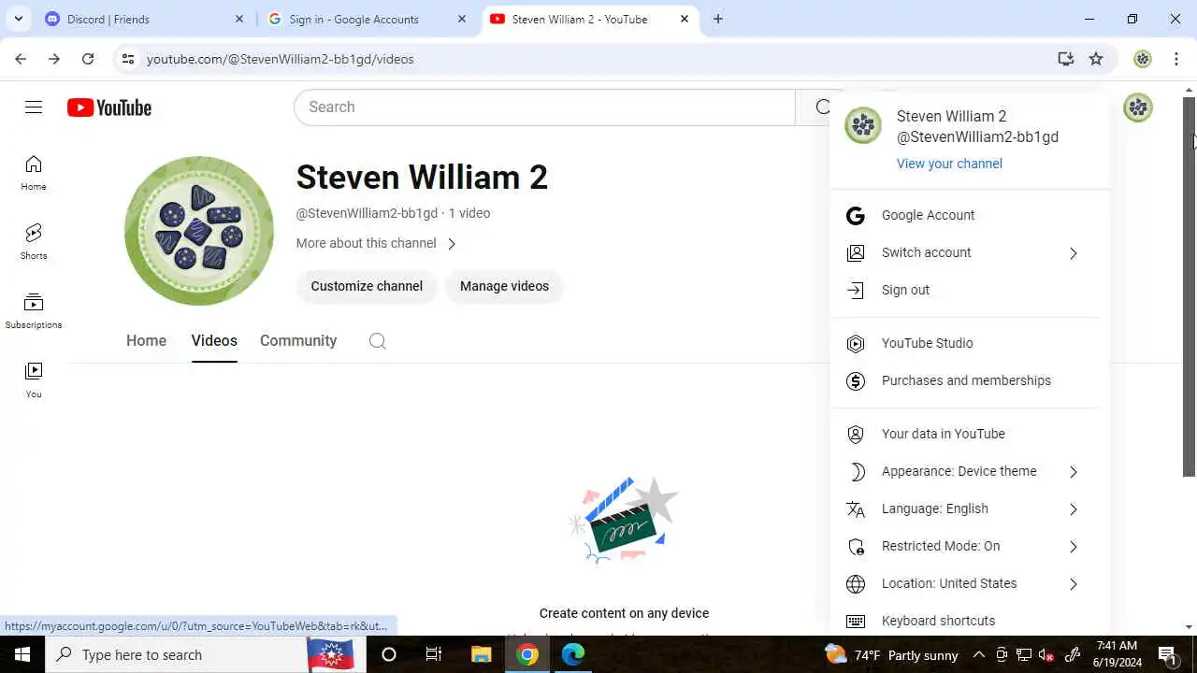Open the YouTube hamburger guide menu
Viewport: 1197px width, 673px height.
click(x=34, y=107)
